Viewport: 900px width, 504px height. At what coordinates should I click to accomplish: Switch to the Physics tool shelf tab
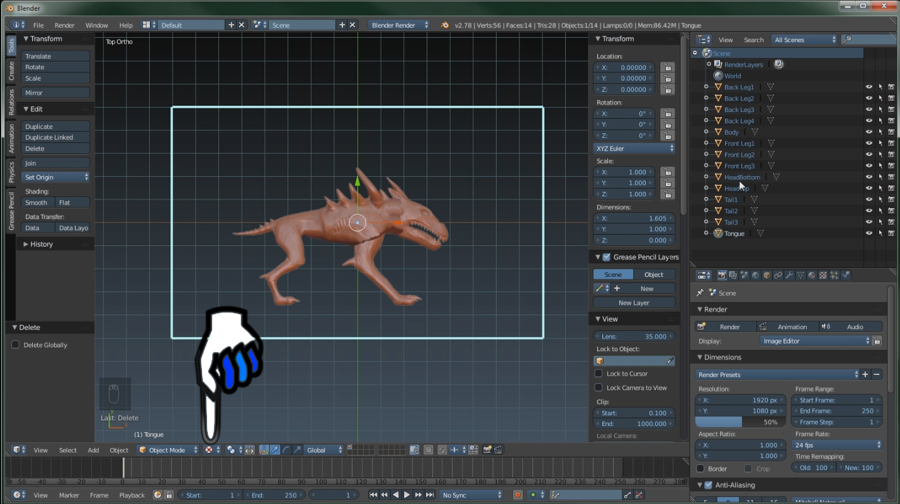click(11, 172)
